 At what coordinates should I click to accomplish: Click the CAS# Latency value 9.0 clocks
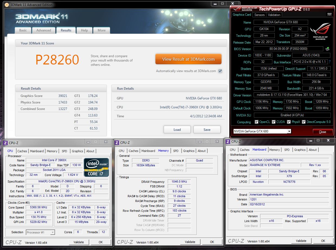coord(179,191)
